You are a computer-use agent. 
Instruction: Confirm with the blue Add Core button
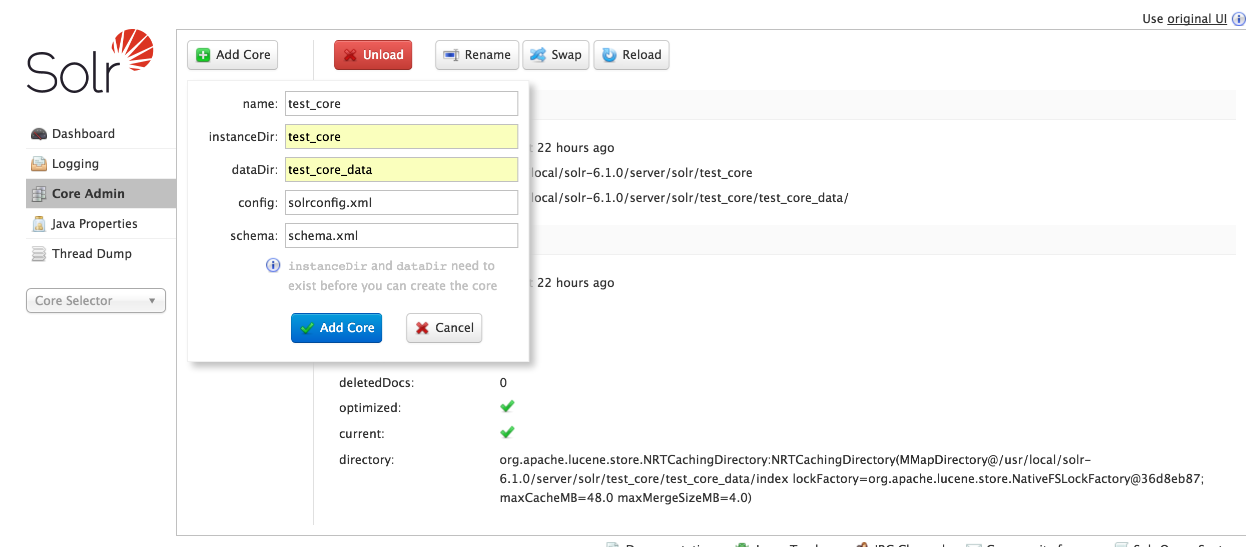click(x=337, y=328)
